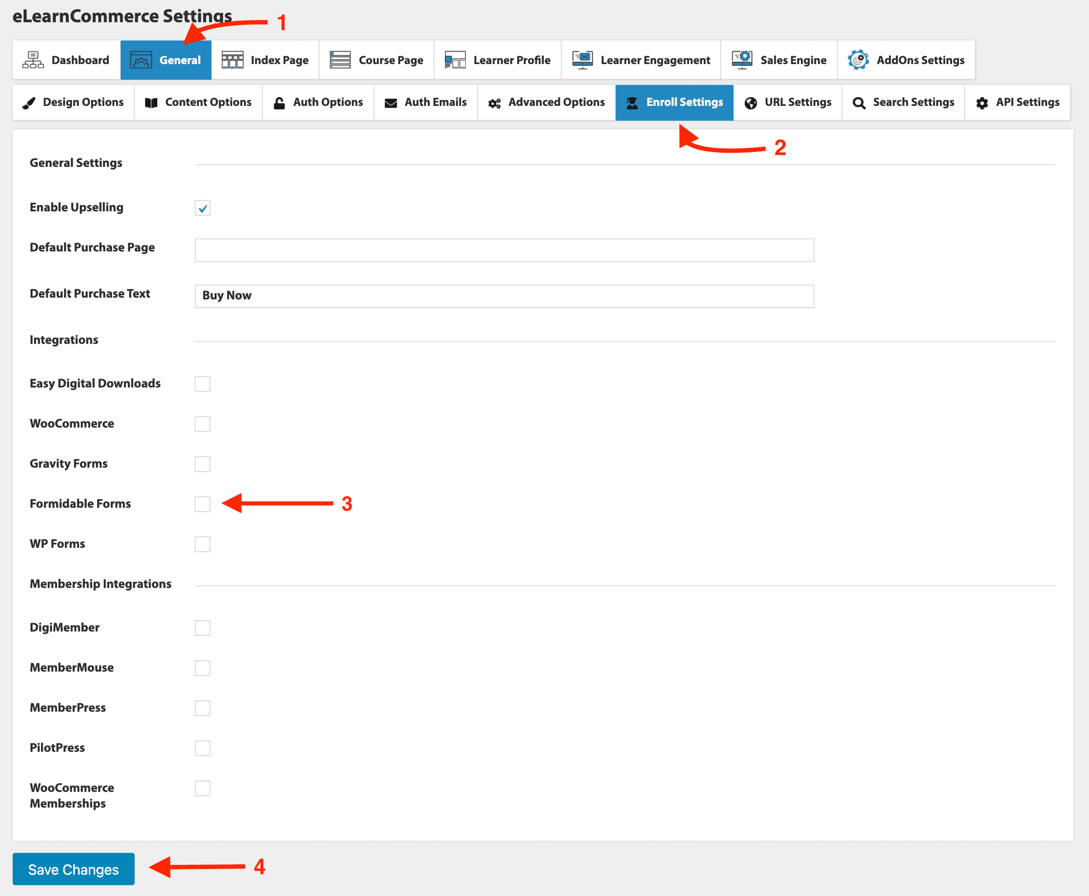The image size is (1089, 896).
Task: Open the Course Page tab
Action: pos(377,60)
